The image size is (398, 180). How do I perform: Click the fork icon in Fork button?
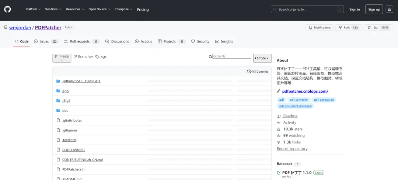coord(340,28)
